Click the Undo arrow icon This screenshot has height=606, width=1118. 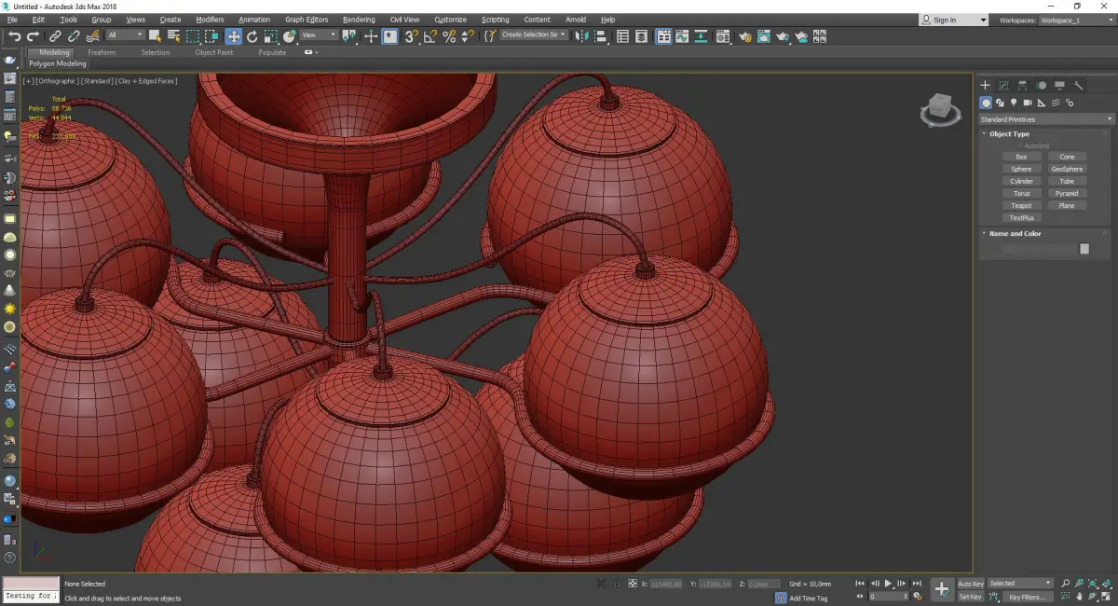pos(14,36)
